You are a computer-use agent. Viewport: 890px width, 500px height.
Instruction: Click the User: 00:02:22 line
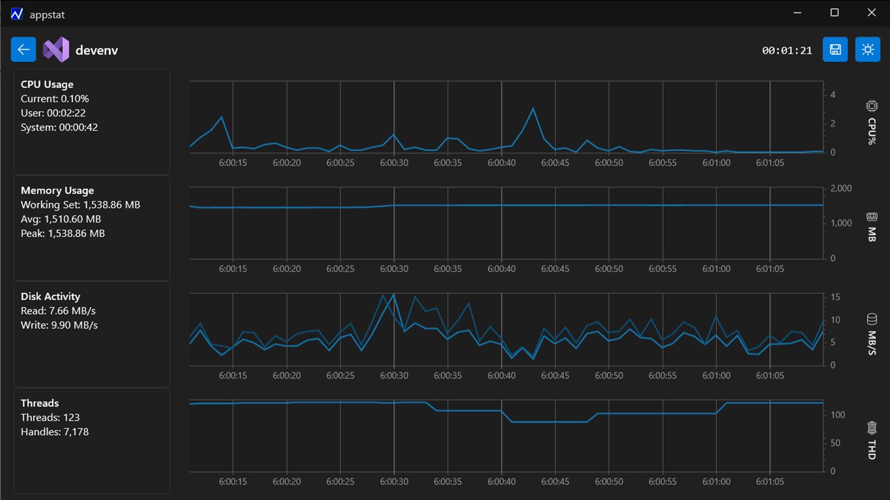(53, 113)
